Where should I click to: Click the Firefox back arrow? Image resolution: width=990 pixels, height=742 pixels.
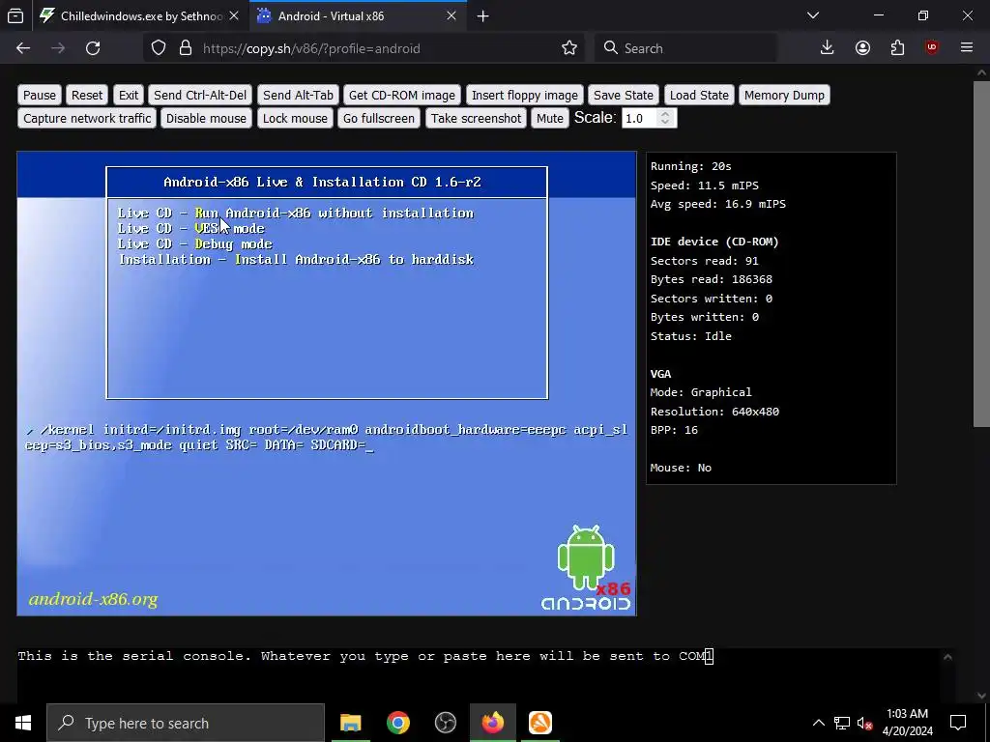(x=23, y=48)
